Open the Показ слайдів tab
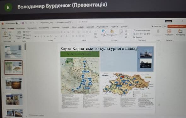Viewport: 186px width, 118px height. (x=78, y=27)
